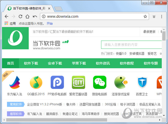Click the site info icon in the address bar

coord(44,16)
